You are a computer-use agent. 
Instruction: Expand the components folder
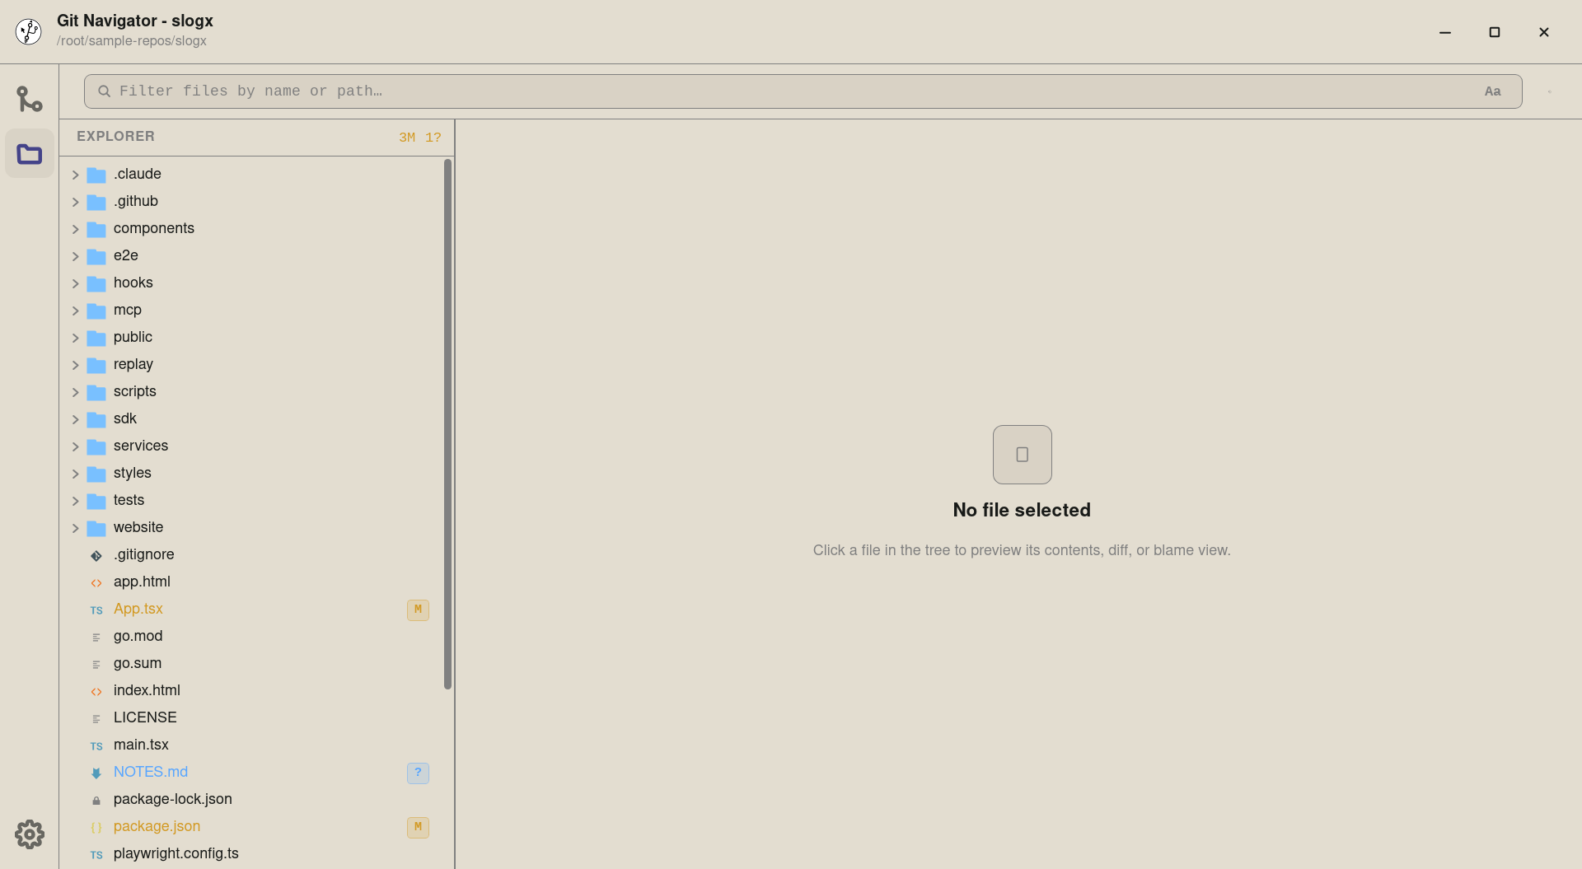75,229
